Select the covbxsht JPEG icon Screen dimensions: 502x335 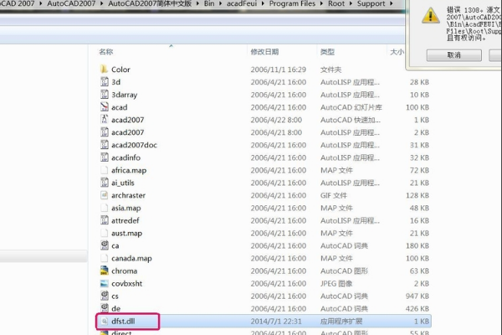tap(105, 283)
